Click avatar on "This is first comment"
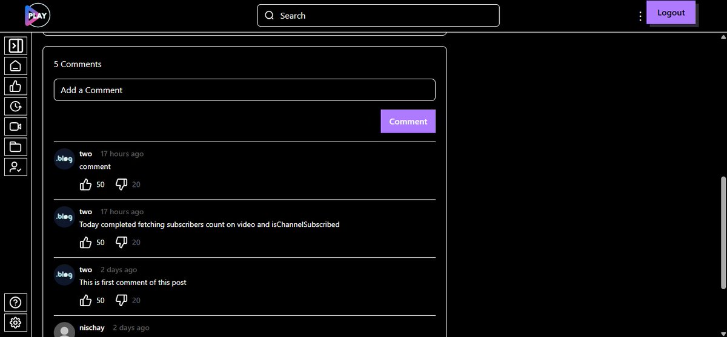Screen dimensions: 727x337 pyautogui.click(x=64, y=275)
